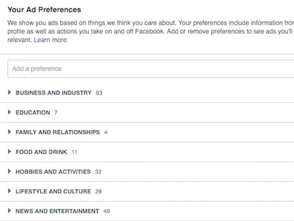Click the 93 count beside Business
This screenshot has width=294, height=221.
point(99,93)
